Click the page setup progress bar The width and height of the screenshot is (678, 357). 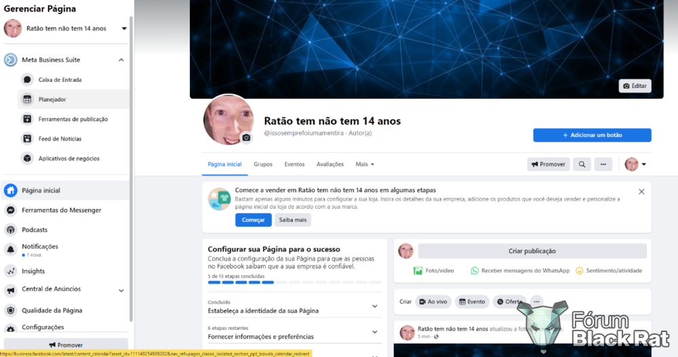click(294, 282)
